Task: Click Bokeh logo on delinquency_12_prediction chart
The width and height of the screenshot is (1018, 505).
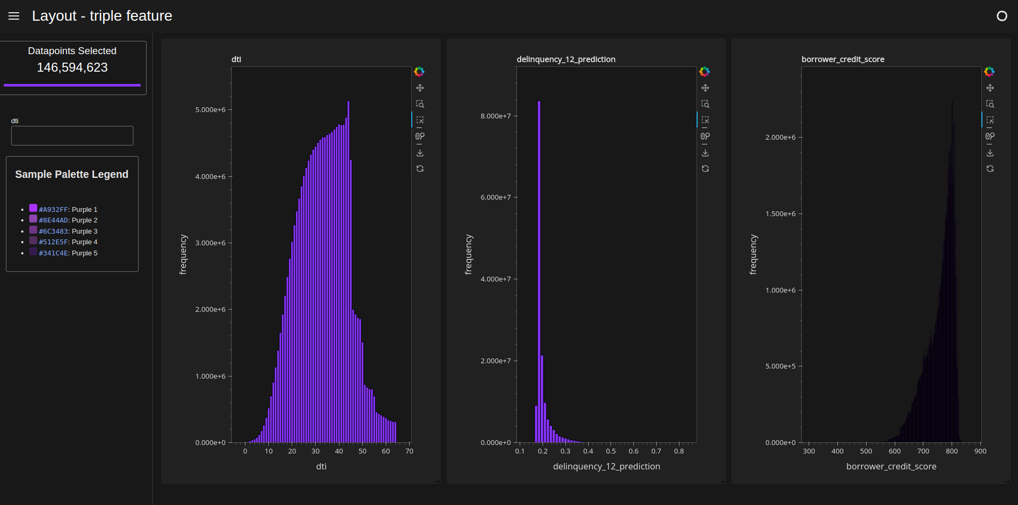Action: (x=705, y=72)
